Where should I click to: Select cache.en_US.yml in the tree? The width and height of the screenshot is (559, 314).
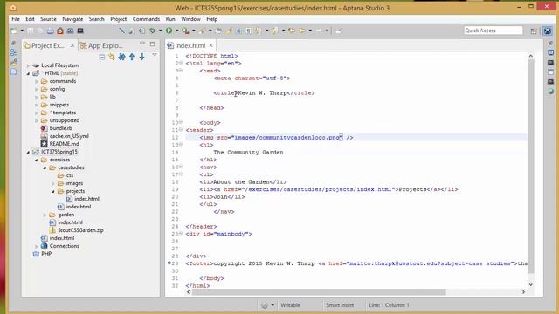pyautogui.click(x=69, y=136)
